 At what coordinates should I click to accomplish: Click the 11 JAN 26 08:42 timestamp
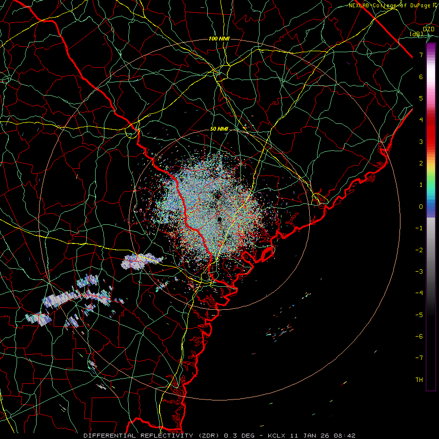(322, 436)
